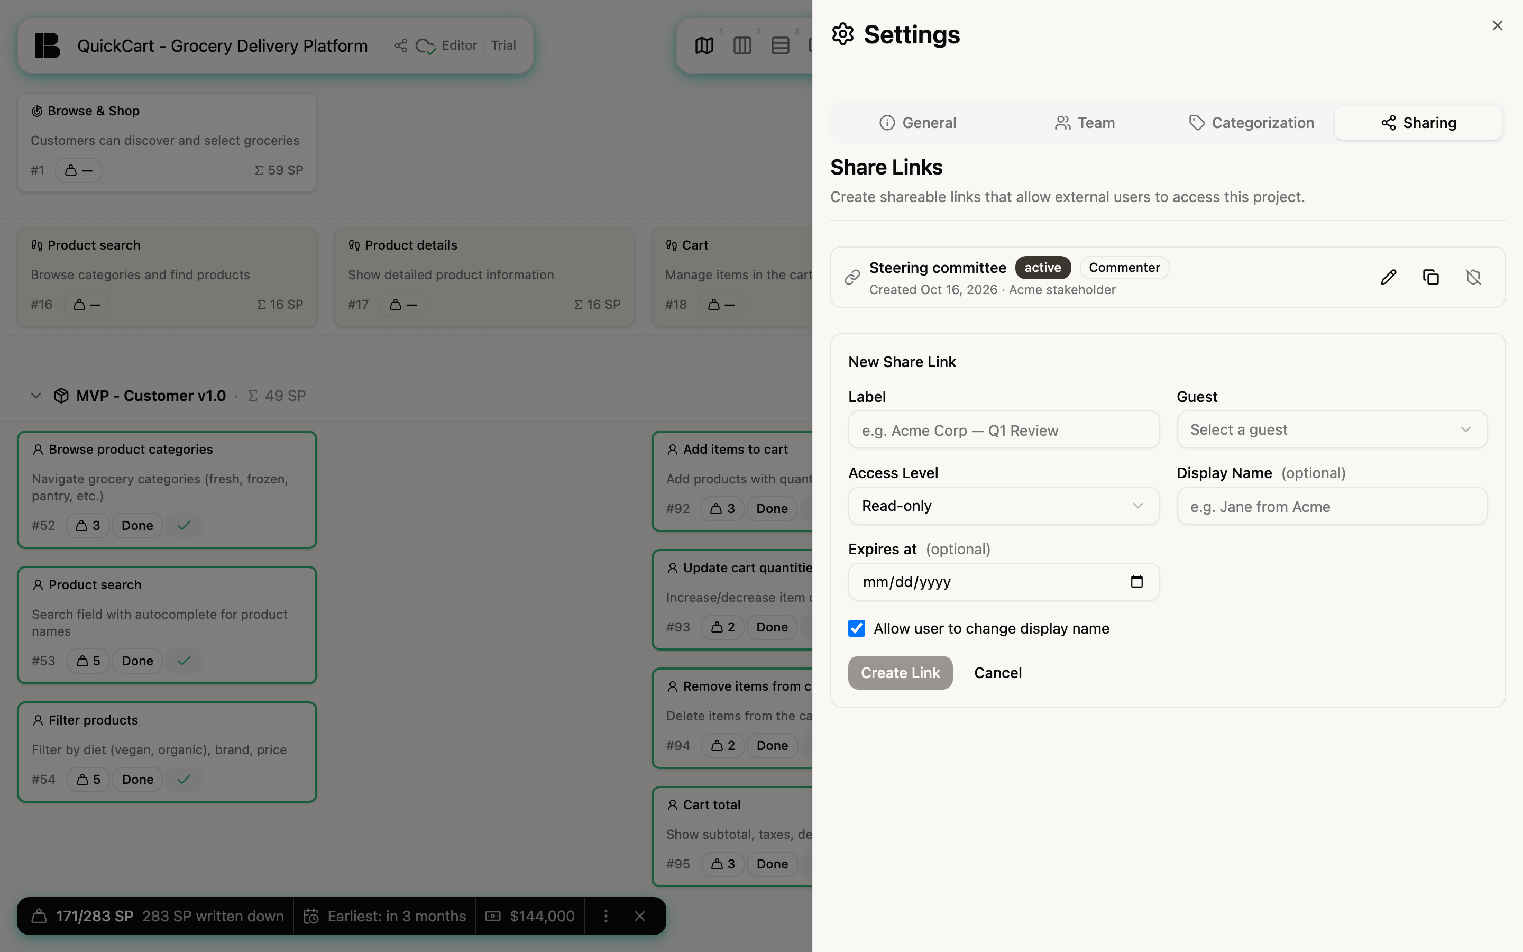The width and height of the screenshot is (1523, 952).
Task: Revoke the Steering committee share link
Action: point(1473,277)
